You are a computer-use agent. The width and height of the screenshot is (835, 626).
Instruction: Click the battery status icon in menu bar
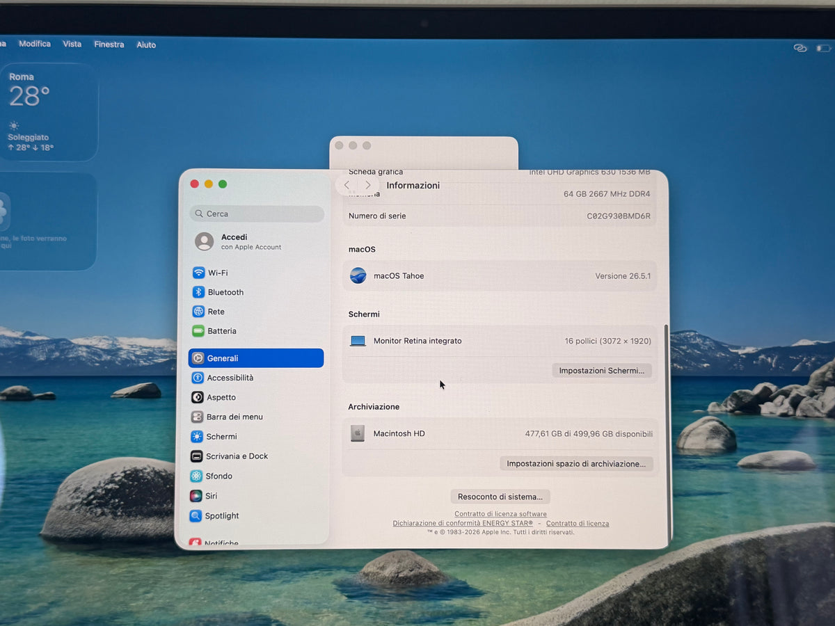point(823,48)
